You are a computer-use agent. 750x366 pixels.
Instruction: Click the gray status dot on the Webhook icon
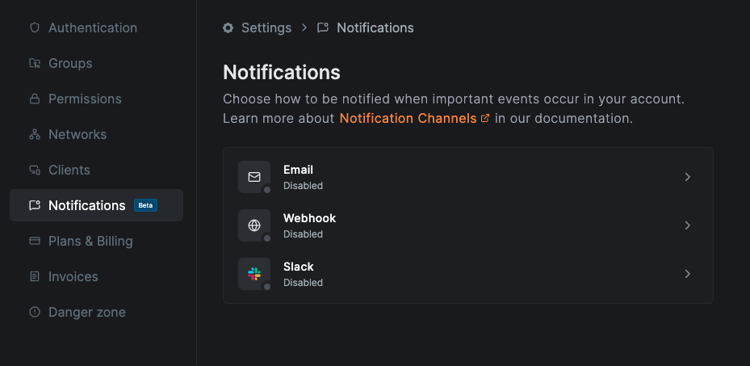267,238
